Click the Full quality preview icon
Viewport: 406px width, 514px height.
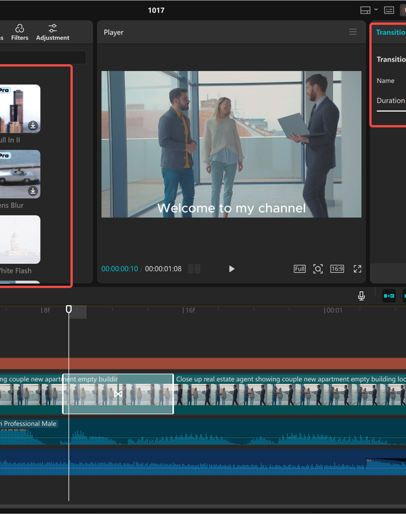point(299,269)
